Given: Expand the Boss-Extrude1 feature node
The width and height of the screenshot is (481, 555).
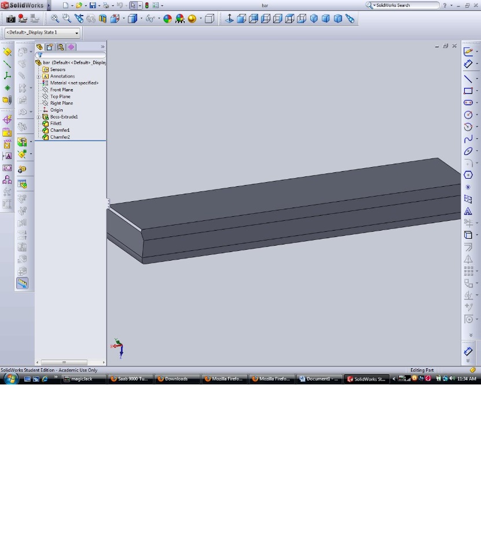Looking at the screenshot, I should 39,117.
